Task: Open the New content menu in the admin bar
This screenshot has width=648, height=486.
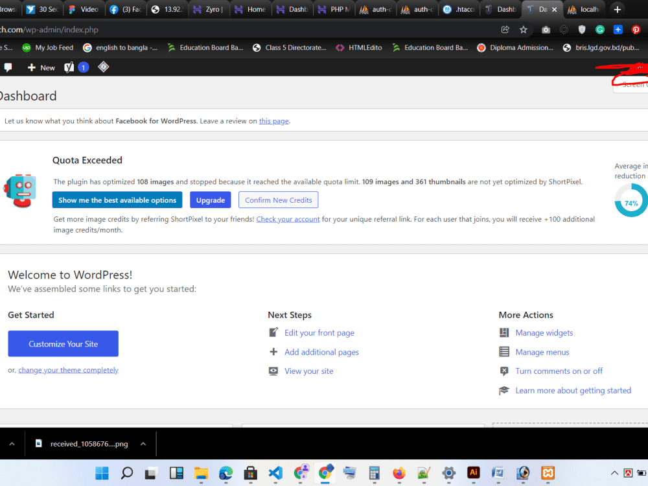Action: pyautogui.click(x=41, y=67)
